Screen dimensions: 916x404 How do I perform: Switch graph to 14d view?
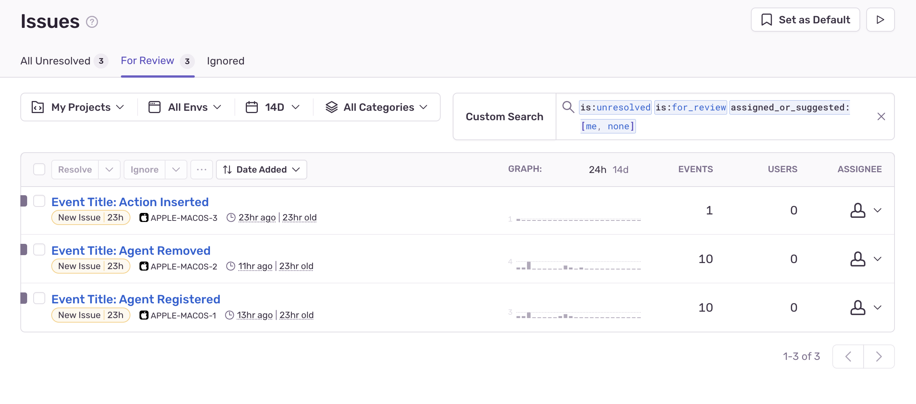tap(620, 170)
